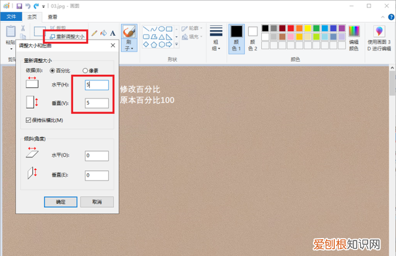Pick the red color swatch
Screen dimensions: 396x256
point(291,28)
